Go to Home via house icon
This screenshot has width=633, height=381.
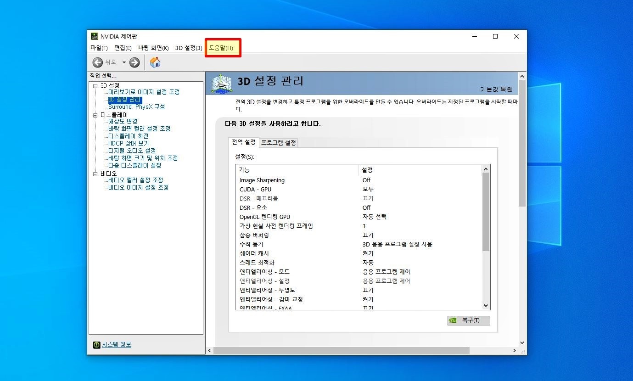click(x=155, y=62)
